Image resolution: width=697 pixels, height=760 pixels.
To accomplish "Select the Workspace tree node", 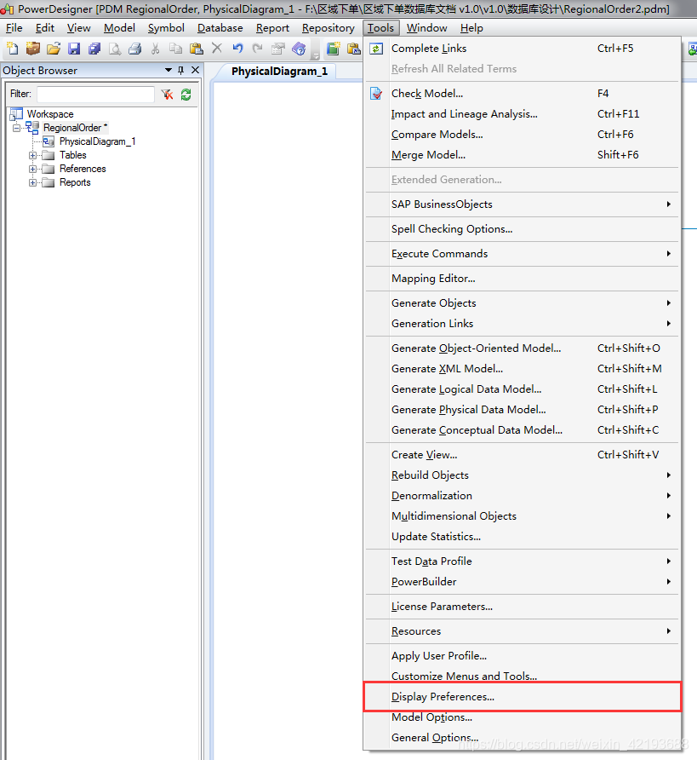I will point(50,114).
